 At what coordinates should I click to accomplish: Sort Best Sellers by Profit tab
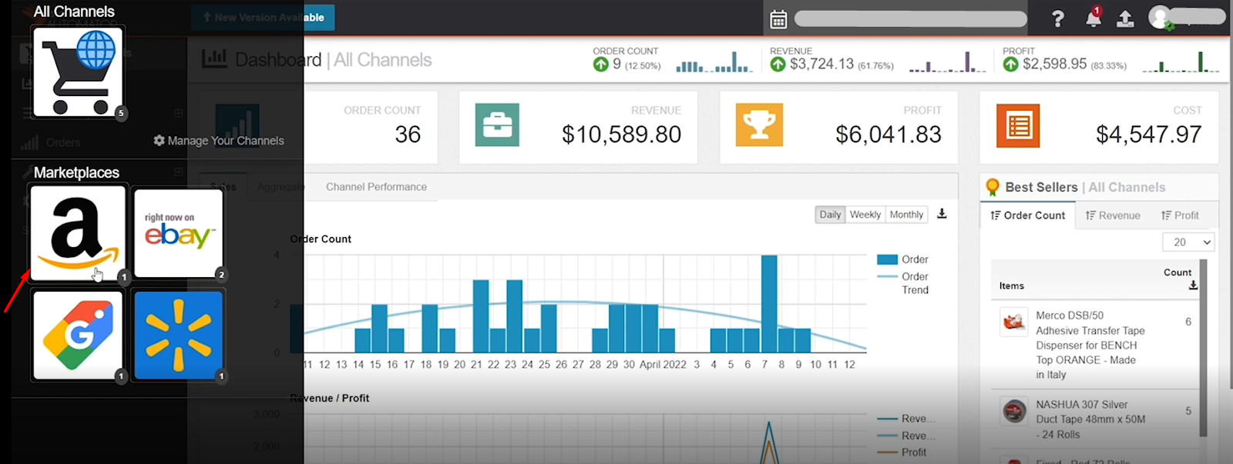click(x=1180, y=215)
